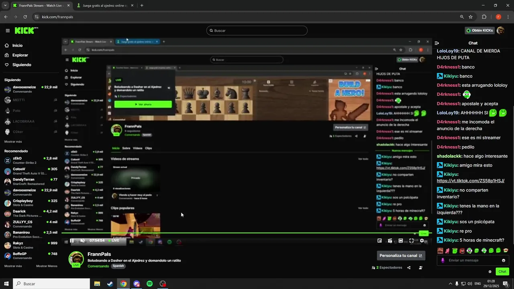
Task: Click the user icon next to share
Action: click(420, 268)
